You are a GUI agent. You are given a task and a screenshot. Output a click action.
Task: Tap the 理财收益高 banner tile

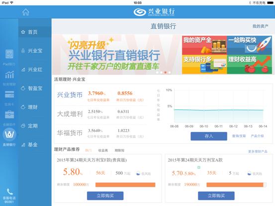click(250, 65)
